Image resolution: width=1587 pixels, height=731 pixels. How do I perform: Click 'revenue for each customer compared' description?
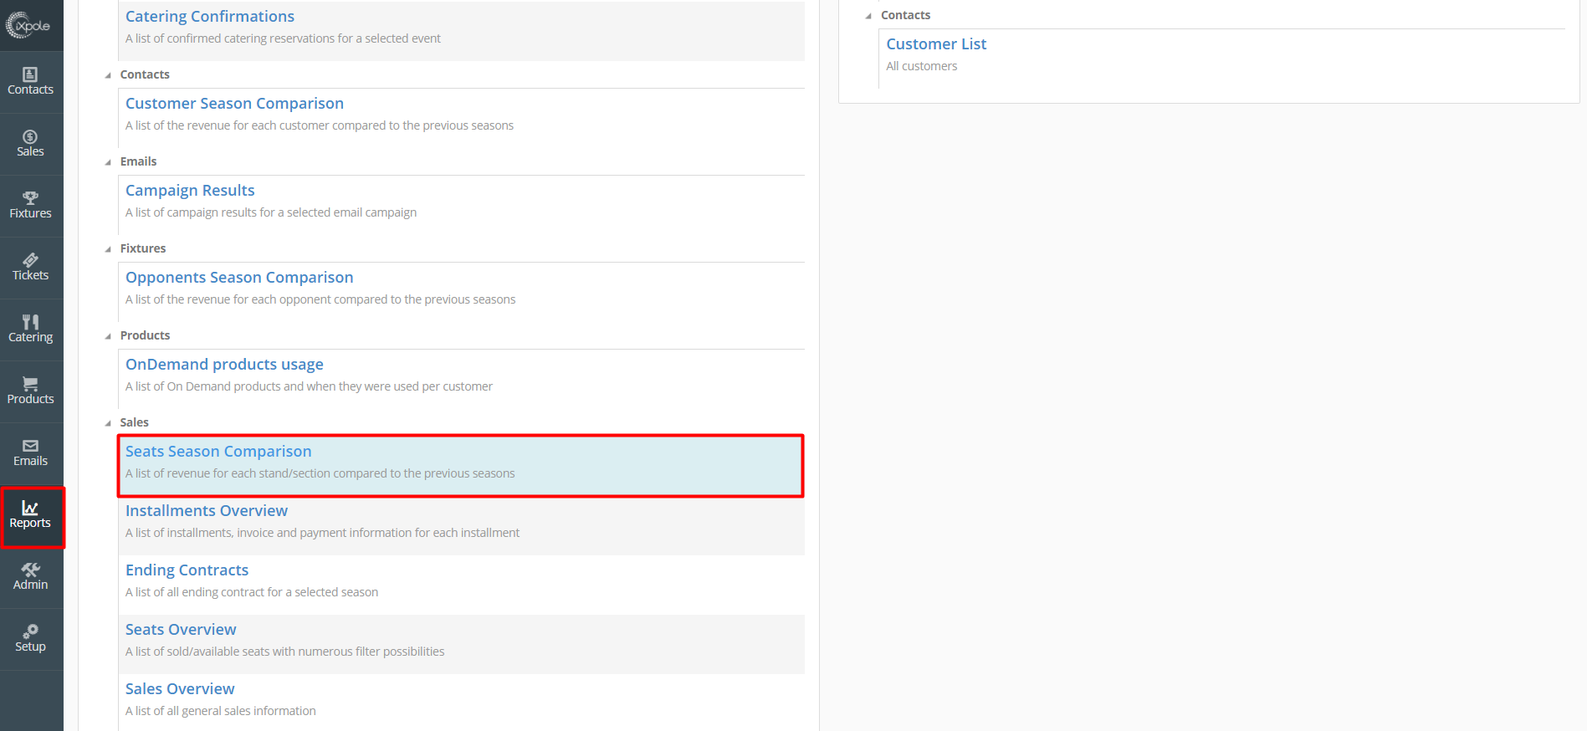point(320,125)
